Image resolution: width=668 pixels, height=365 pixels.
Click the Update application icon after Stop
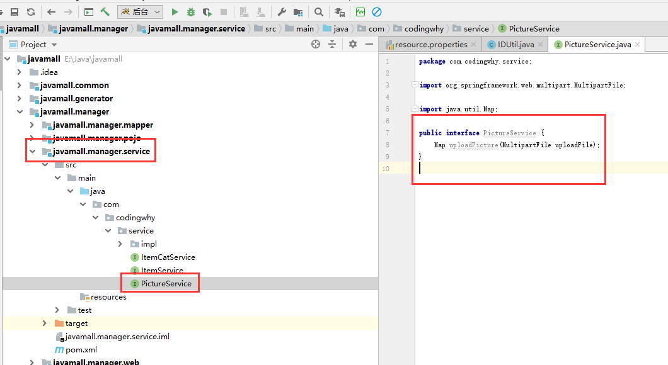click(x=244, y=12)
